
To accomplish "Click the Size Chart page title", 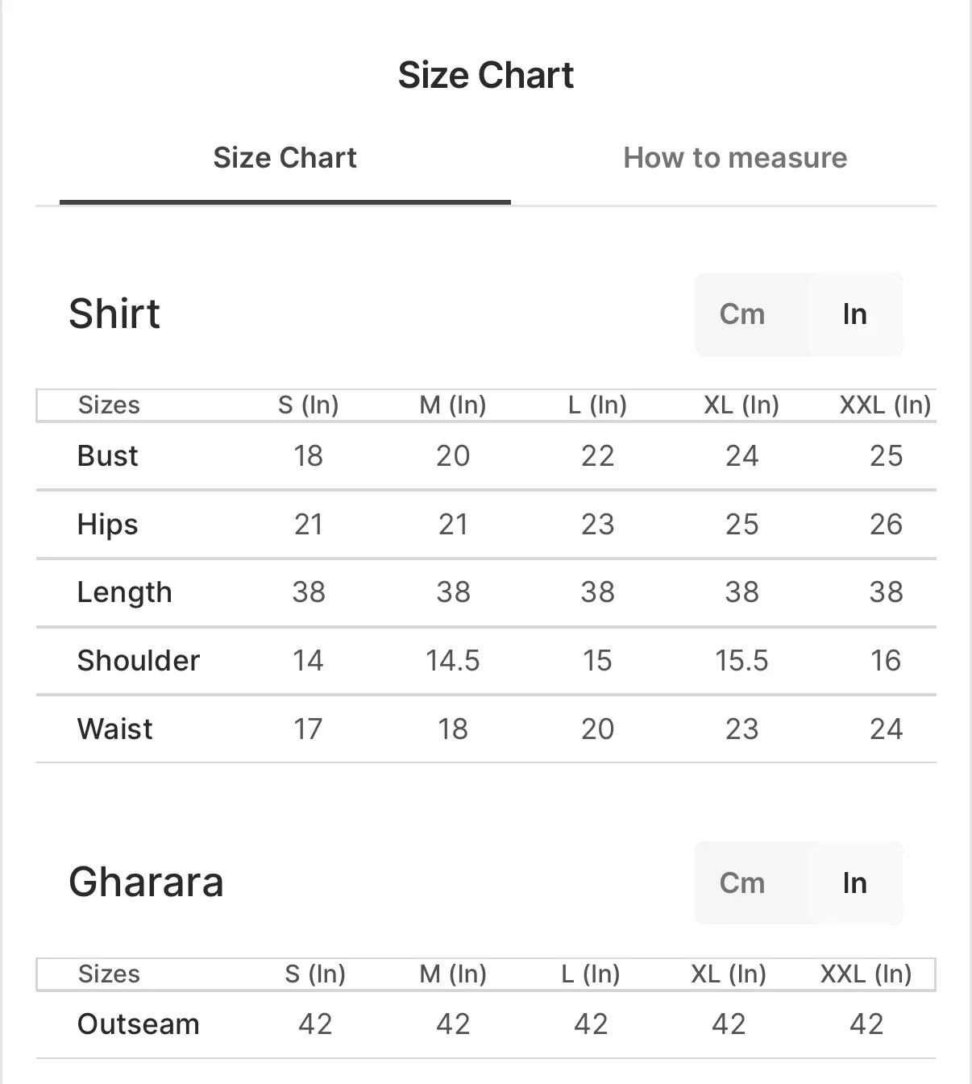I will click(485, 75).
